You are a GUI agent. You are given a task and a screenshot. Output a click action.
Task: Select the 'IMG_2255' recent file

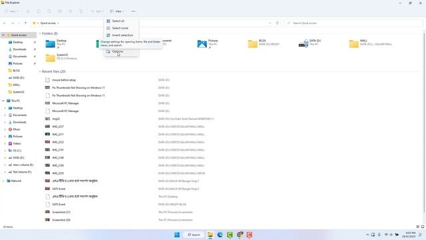tap(58, 173)
